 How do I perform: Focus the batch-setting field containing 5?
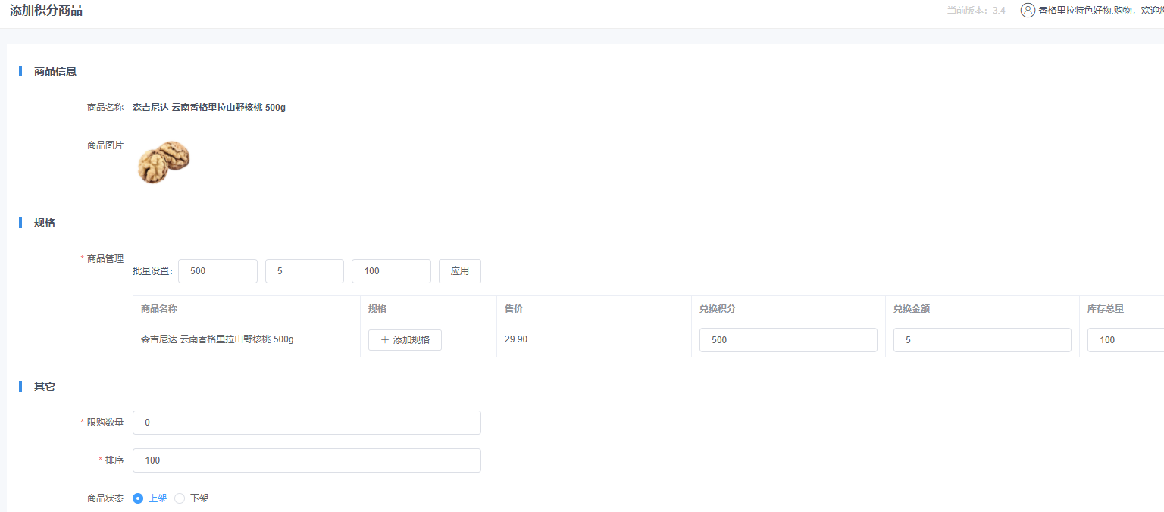pyautogui.click(x=304, y=271)
